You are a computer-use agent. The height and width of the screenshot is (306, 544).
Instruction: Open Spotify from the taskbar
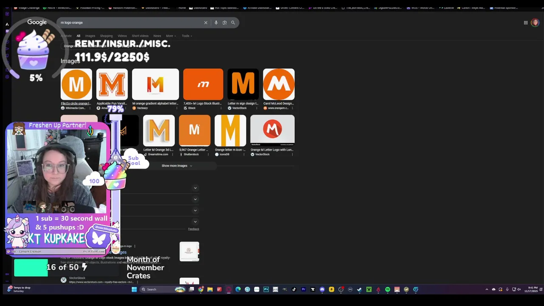pyautogui.click(x=388, y=289)
